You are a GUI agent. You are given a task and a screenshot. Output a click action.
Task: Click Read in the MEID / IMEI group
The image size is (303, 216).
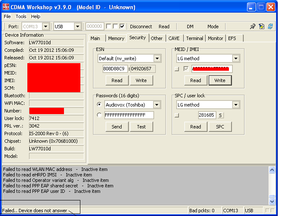click(196, 80)
